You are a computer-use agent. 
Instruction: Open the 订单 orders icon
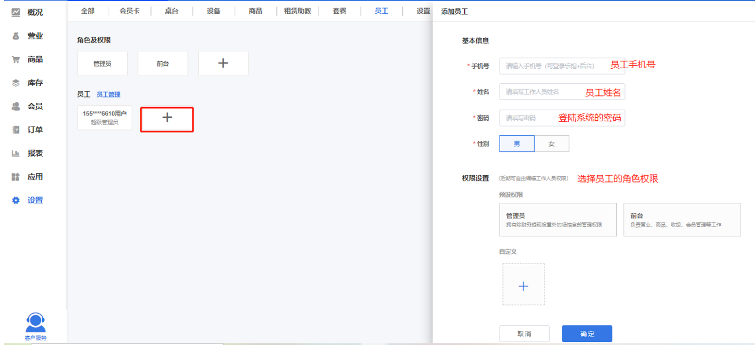[x=16, y=130]
